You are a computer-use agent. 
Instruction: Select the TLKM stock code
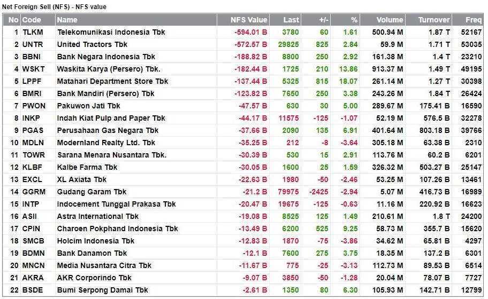pos(33,32)
